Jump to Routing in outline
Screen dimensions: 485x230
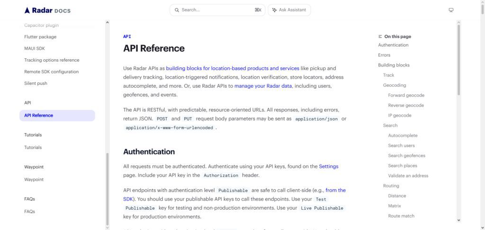391,186
